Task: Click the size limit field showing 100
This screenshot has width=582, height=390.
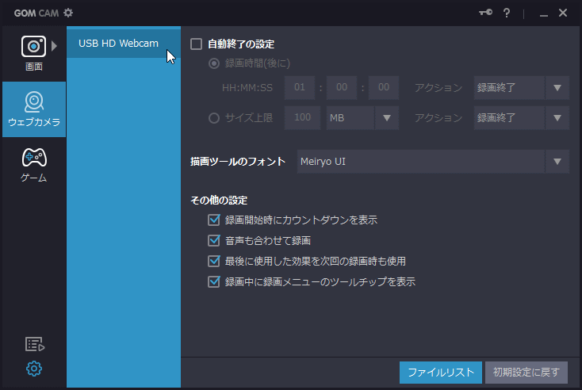Action: click(303, 118)
